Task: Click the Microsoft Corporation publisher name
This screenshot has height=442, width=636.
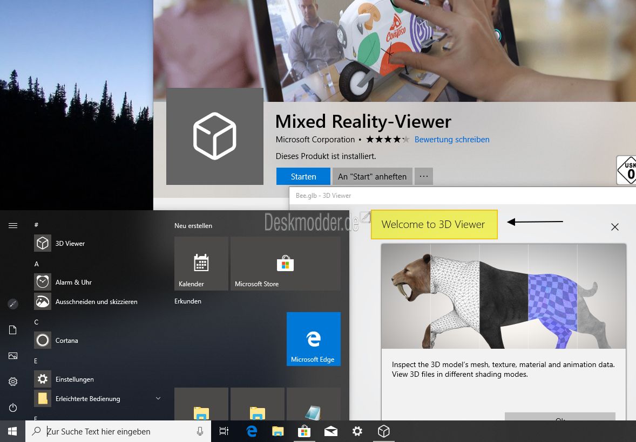Action: pos(315,140)
